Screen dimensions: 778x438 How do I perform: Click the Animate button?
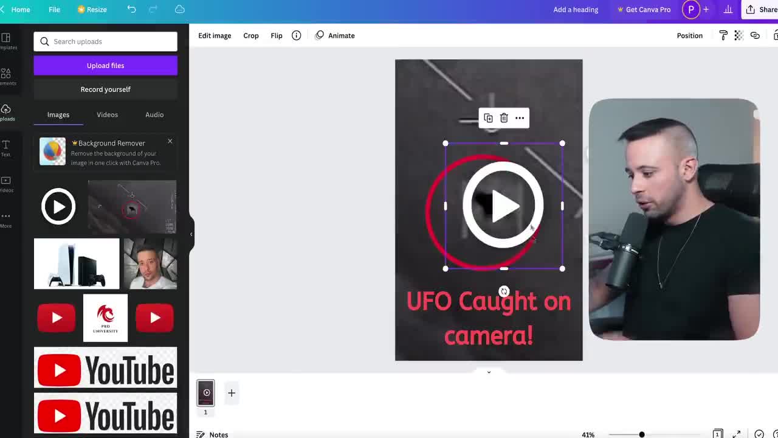(335, 35)
